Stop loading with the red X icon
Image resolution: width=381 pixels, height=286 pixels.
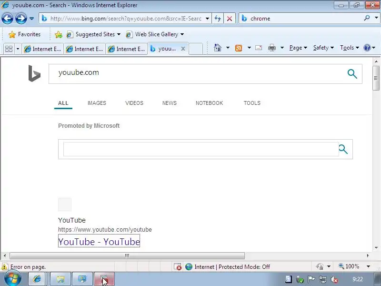(x=230, y=19)
